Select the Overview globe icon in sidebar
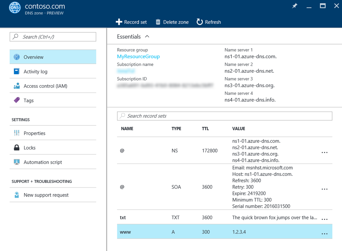The height and width of the screenshot is (251, 342). [16, 57]
